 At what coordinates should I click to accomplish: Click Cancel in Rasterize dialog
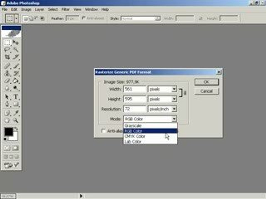tap(206, 91)
